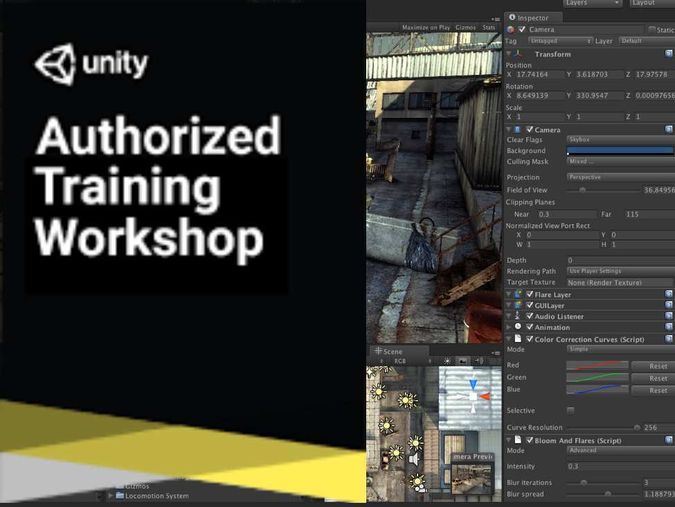Disable the Color Correction Curves script
The width and height of the screenshot is (675, 507).
point(530,339)
